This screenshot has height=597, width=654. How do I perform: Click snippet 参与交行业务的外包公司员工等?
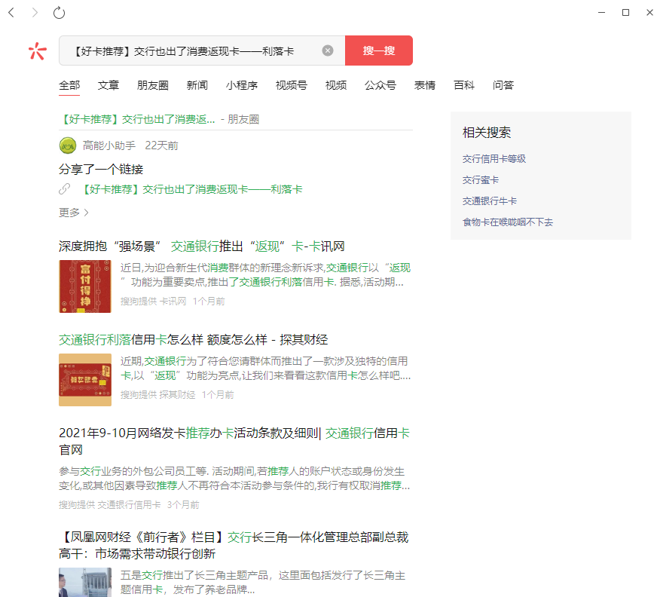[x=234, y=479]
